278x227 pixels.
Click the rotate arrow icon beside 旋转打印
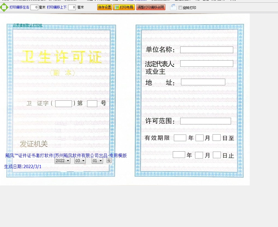(173, 7)
